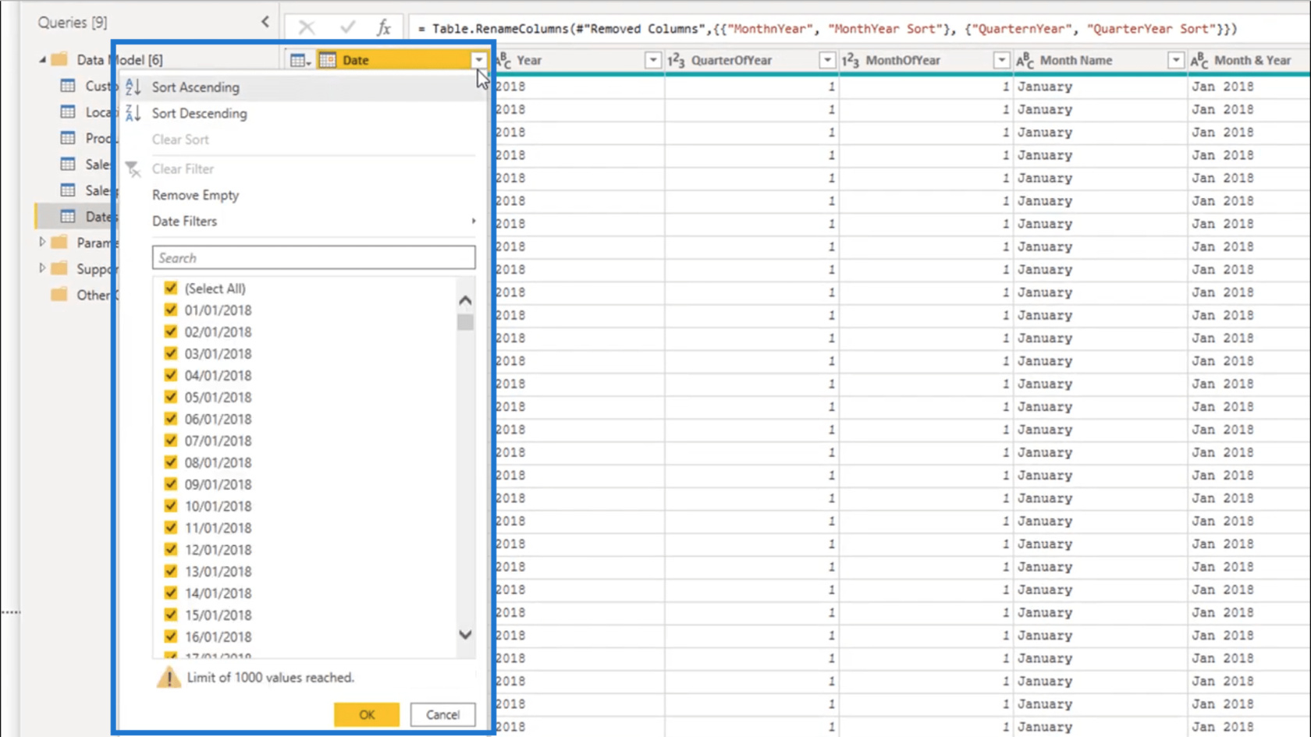Click the formula bar confirm checkmark icon
1311x737 pixels.
347,28
